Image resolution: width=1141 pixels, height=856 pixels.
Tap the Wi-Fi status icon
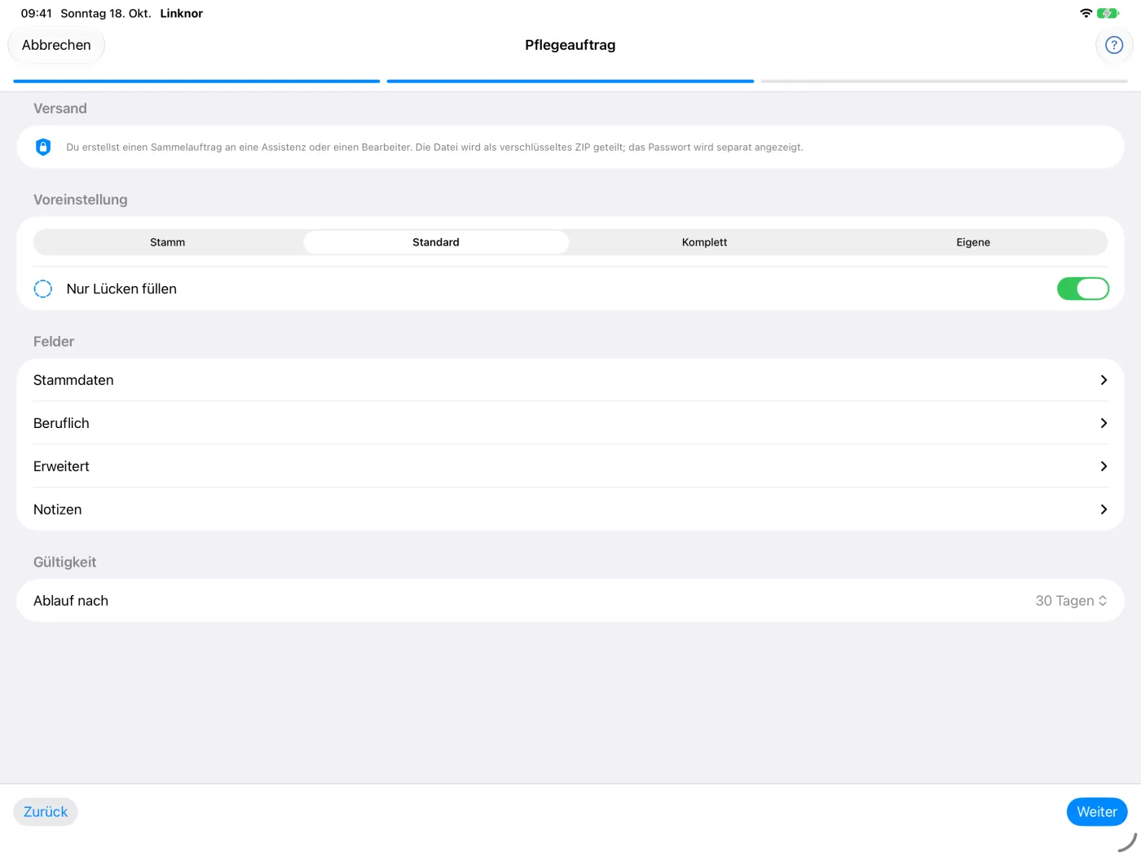tap(1086, 13)
